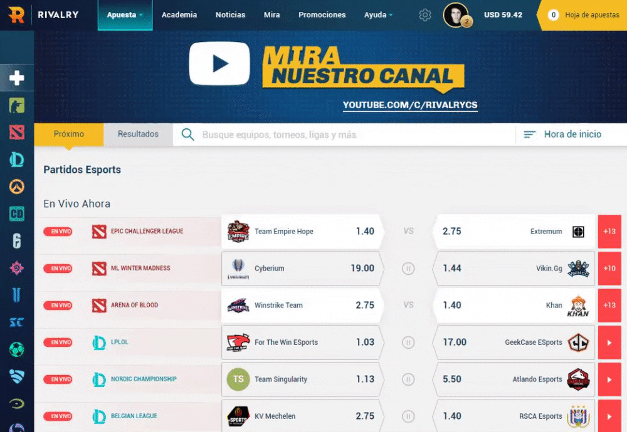Select the Counter-Strike game icon in sidebar
627x432 pixels.
click(17, 105)
